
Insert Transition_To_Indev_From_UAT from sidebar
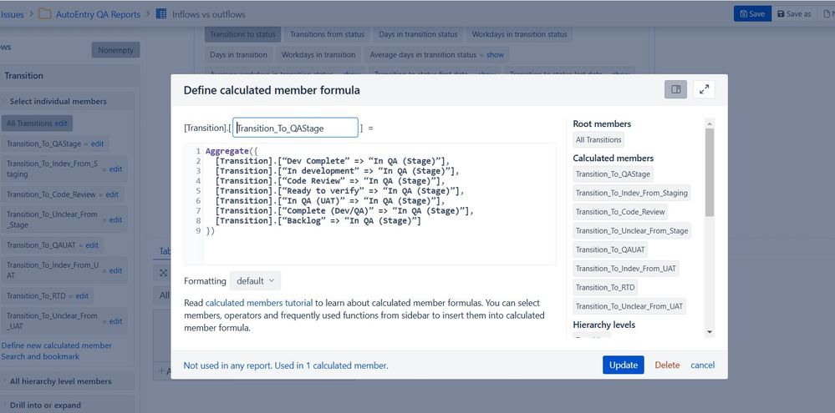[x=626, y=269]
